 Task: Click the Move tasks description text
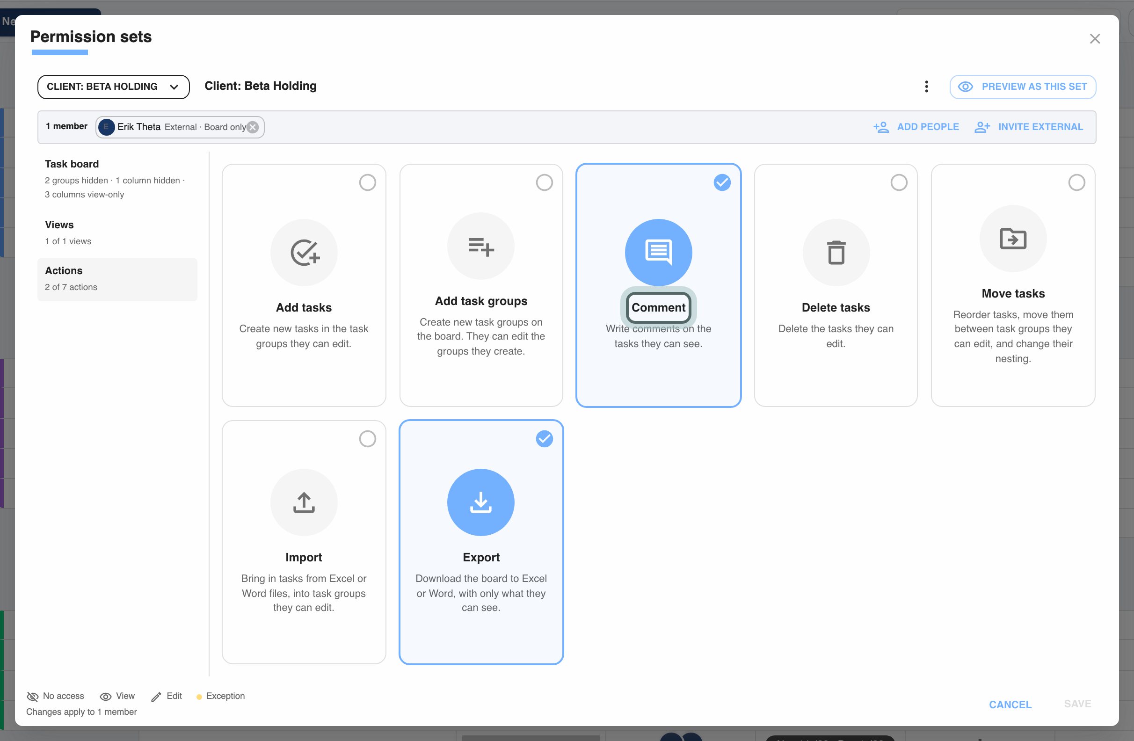point(1013,336)
